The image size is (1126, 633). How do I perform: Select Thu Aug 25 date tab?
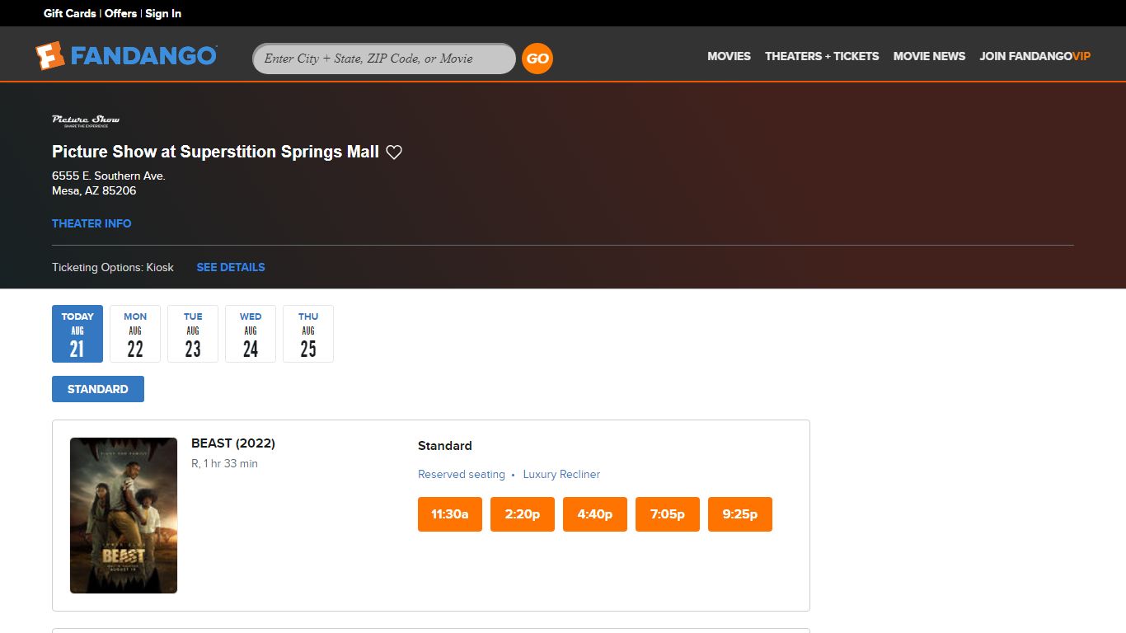[x=308, y=334]
